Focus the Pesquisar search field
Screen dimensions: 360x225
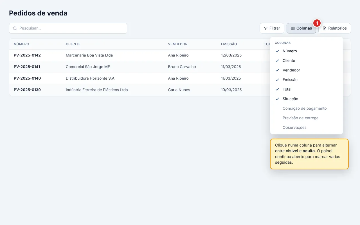[68, 28]
